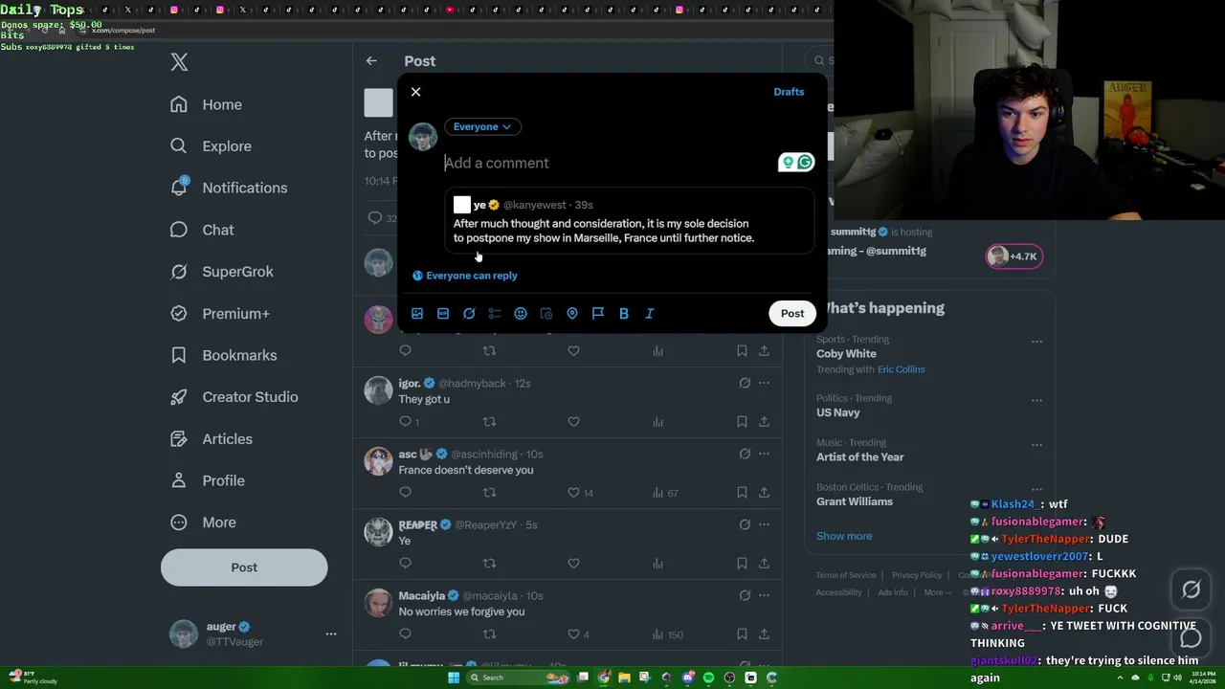Click the flag icon in composer toolbar

click(598, 313)
